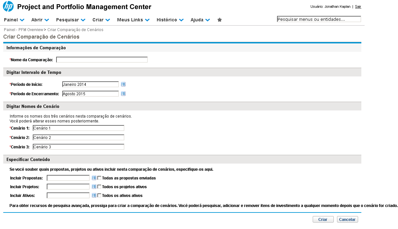Focus the Pesquisar menus ou entidades search box
The width and height of the screenshot is (398, 229).
click(319, 19)
